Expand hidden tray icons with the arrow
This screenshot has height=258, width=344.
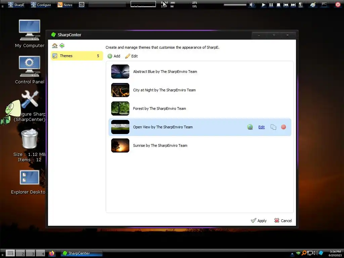(292, 254)
